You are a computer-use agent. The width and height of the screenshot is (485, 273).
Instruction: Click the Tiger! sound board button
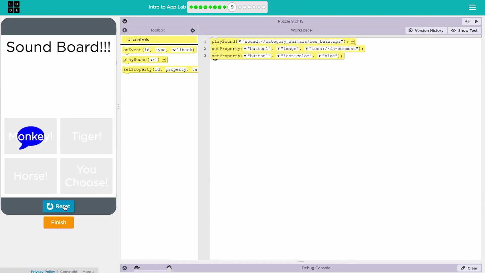[x=86, y=136]
